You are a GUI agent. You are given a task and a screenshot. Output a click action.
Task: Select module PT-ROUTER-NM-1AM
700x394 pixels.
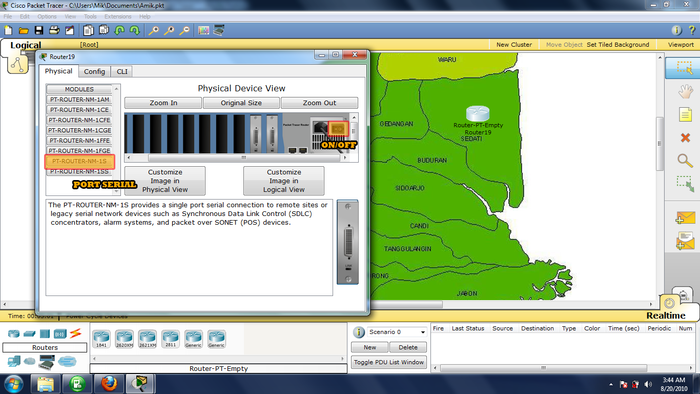click(80, 100)
